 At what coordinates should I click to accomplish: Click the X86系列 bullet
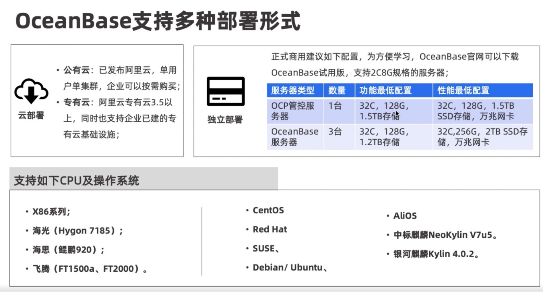pos(51,212)
